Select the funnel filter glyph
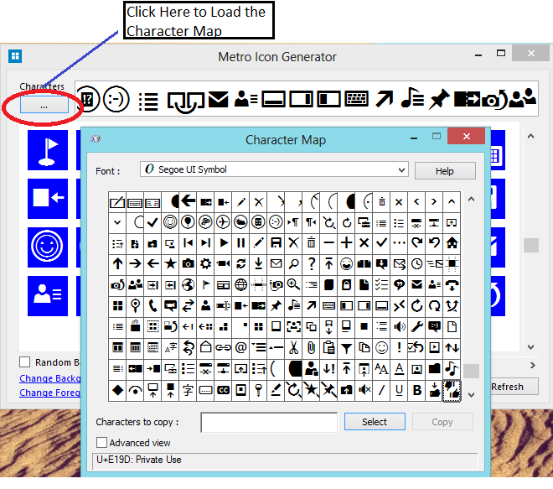Screen dimensions: 553x489 (x=346, y=348)
